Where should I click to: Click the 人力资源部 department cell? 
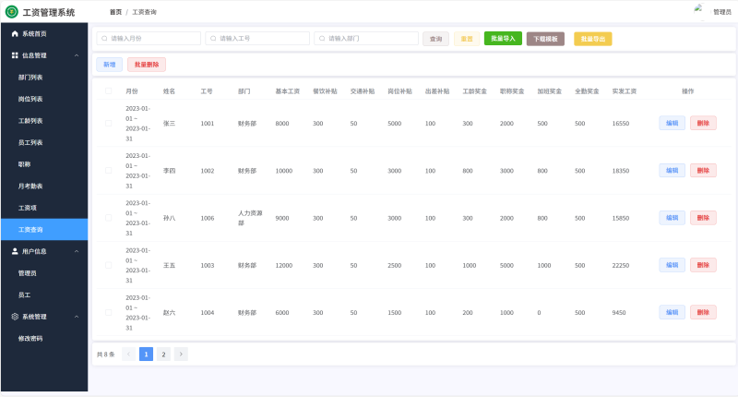(250, 218)
